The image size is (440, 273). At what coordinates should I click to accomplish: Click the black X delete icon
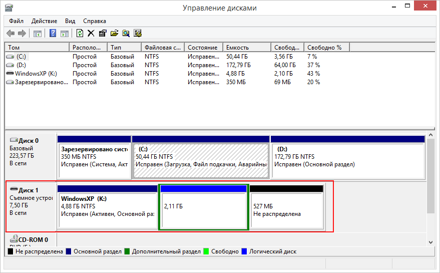point(91,34)
